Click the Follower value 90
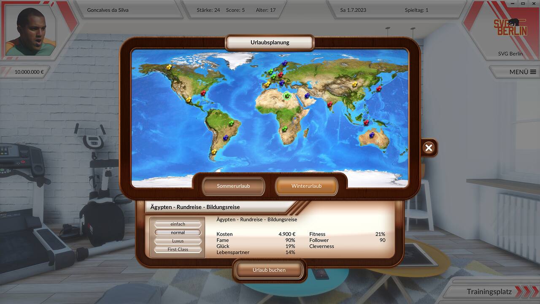The image size is (540, 304). click(x=382, y=240)
